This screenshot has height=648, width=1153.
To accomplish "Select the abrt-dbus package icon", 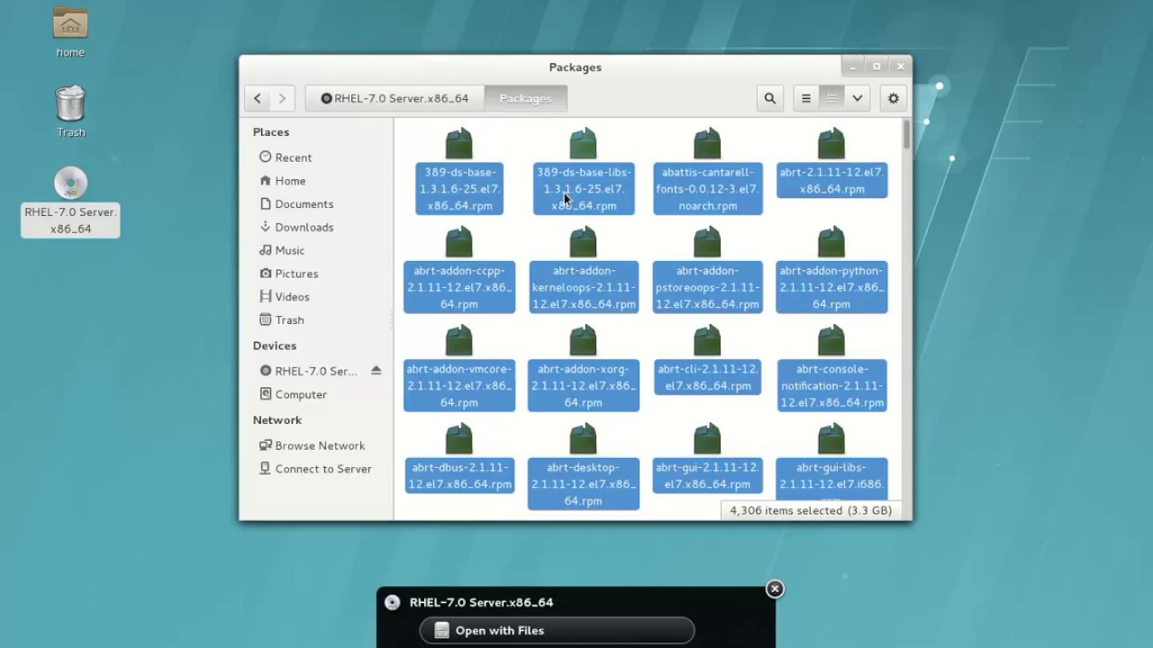I will pyautogui.click(x=459, y=439).
